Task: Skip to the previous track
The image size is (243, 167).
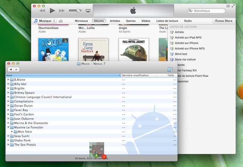Action: tap(42, 11)
